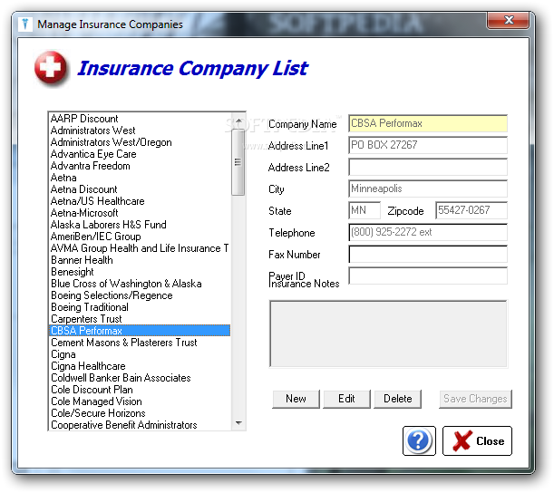Click the Close button with red X
This screenshot has height=493, width=554.
click(x=477, y=440)
